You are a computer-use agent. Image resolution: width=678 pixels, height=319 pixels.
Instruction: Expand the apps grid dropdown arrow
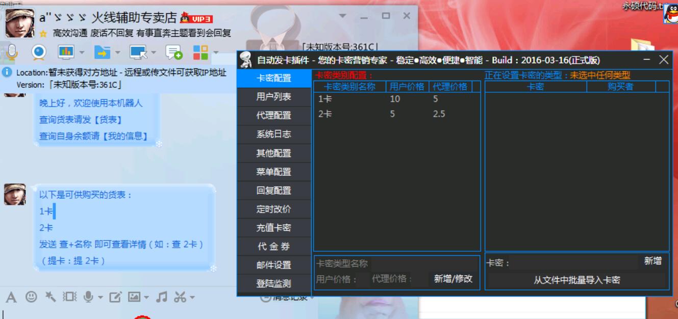click(x=216, y=52)
